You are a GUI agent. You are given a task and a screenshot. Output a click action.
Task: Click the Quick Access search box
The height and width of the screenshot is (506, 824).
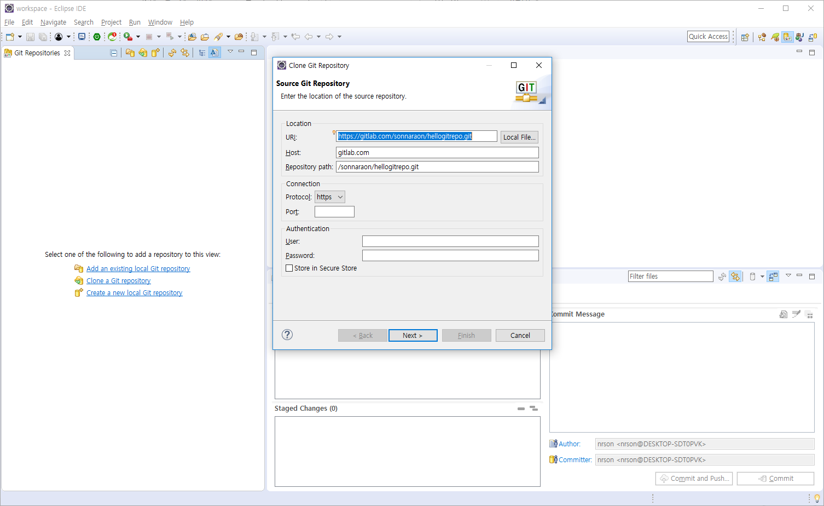[708, 37]
